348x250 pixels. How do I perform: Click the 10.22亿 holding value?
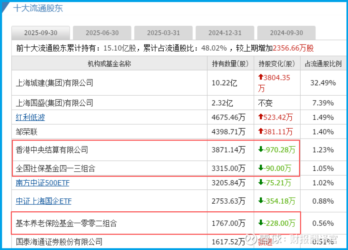coord(224,83)
